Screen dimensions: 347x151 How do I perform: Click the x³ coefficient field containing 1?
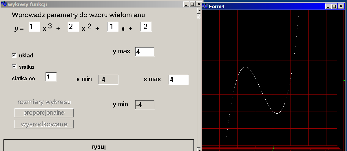[x=34, y=27]
